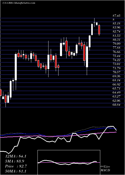The image size is (125, 175).
Task: Select the 64.49 price axis label
Action: [x=116, y=93]
